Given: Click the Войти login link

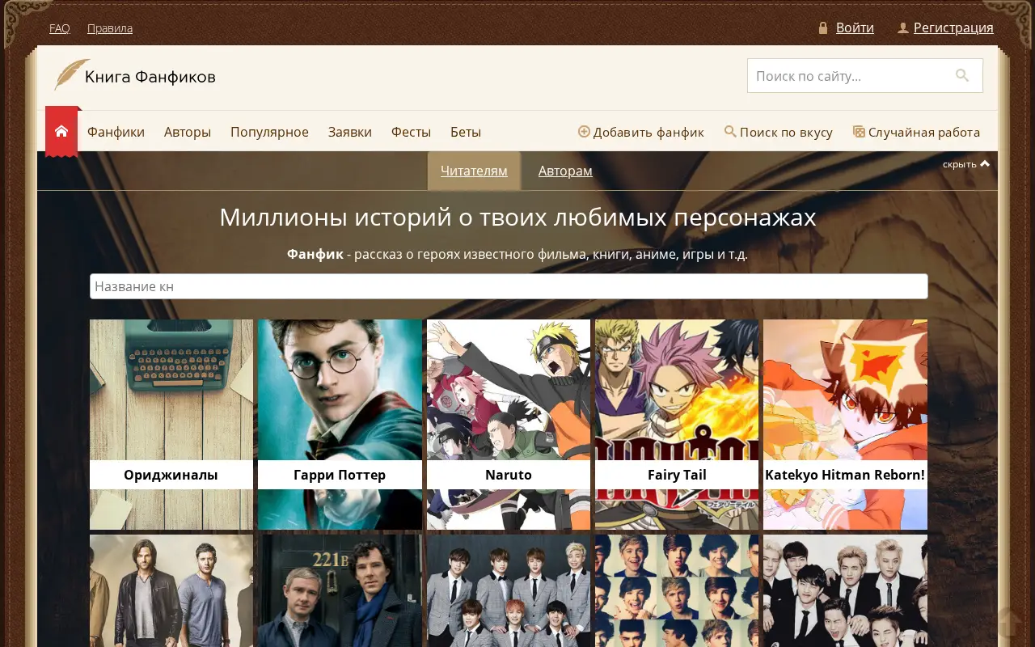Looking at the screenshot, I should click(x=855, y=27).
